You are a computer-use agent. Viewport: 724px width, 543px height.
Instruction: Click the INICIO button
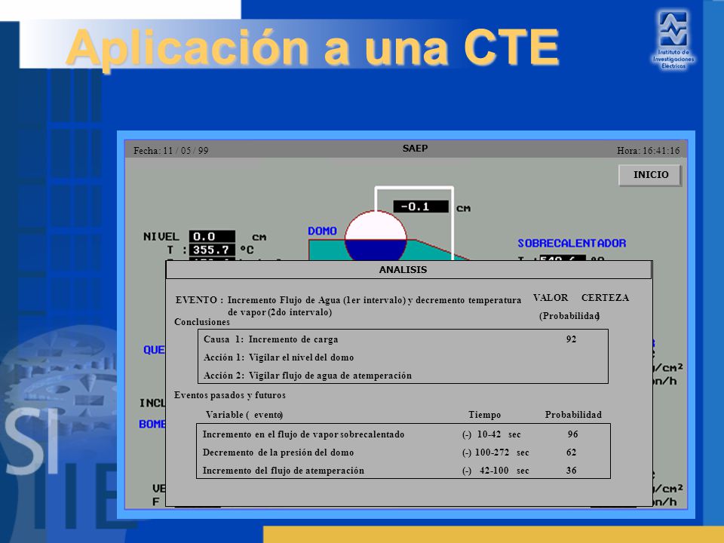pos(650,175)
